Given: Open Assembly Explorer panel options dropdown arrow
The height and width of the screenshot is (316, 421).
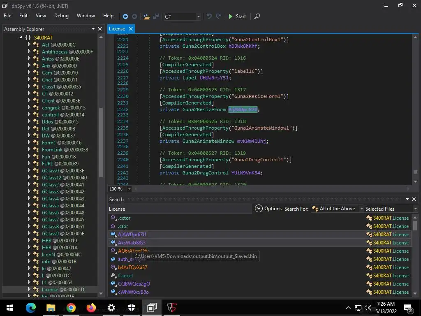Looking at the screenshot, I should click(x=93, y=29).
